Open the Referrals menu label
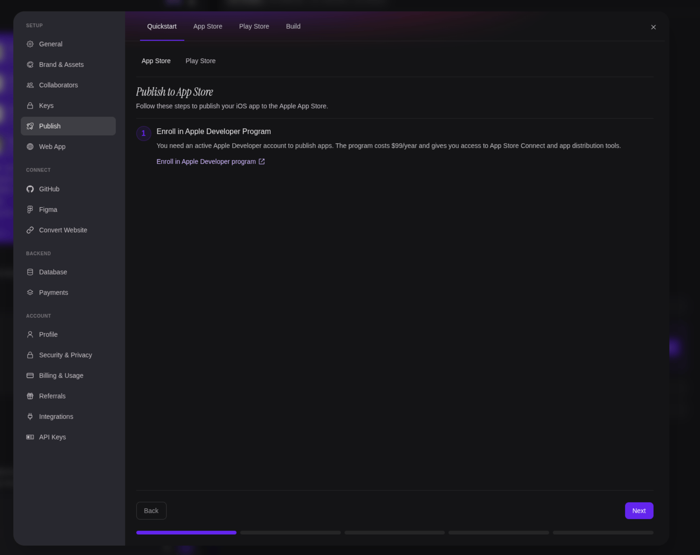Image resolution: width=700 pixels, height=555 pixels. click(52, 396)
